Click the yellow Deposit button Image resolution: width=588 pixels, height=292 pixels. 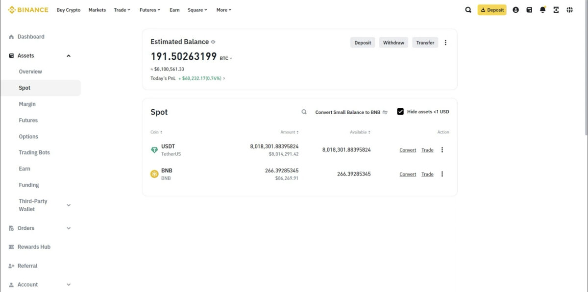tap(492, 10)
